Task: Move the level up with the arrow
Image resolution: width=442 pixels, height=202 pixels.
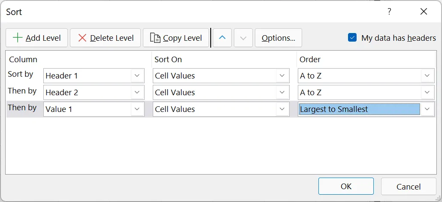Action: point(222,38)
